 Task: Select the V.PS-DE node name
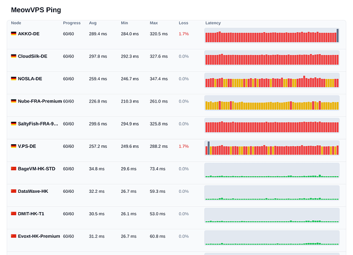(27, 146)
